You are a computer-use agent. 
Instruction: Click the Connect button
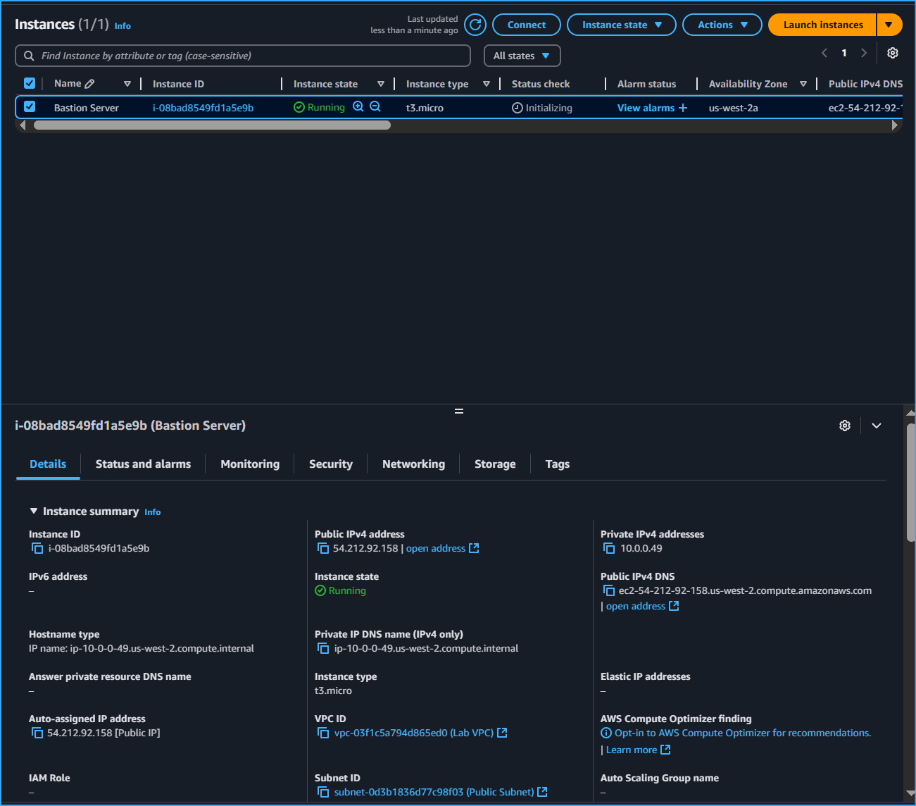(526, 25)
